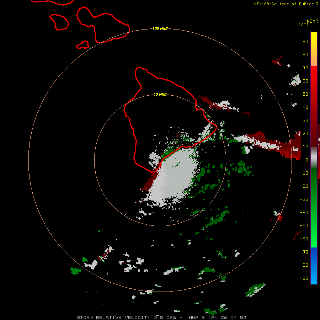Pick the orange segment of the color bar
The width and height of the screenshot is (320, 320).
[x=314, y=59]
